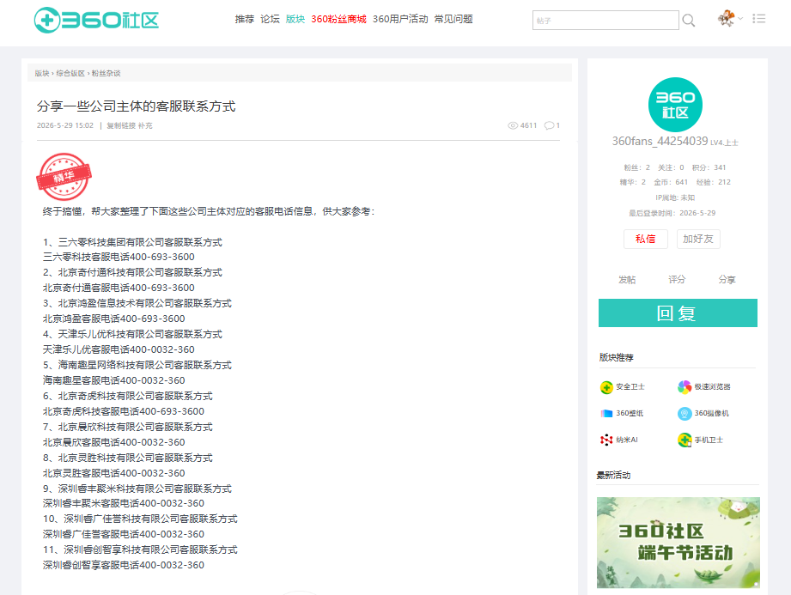The height and width of the screenshot is (595, 791).
Task: Click the 最新活动 section heading
Action: [x=613, y=475]
